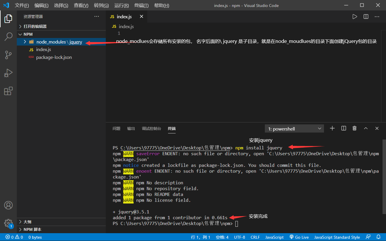Maximize the panel with up chevron

[x=366, y=128]
